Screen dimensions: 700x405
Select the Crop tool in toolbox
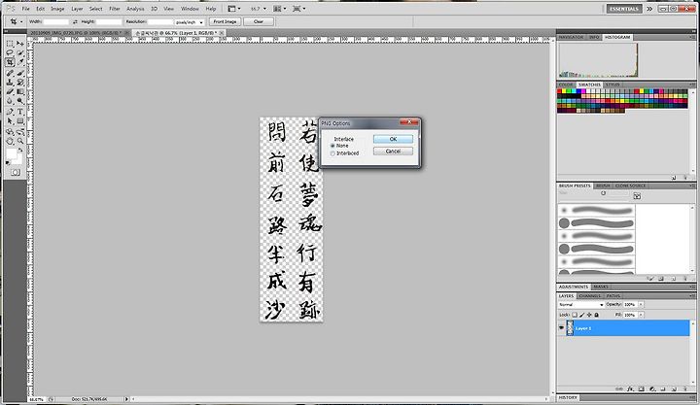10,62
